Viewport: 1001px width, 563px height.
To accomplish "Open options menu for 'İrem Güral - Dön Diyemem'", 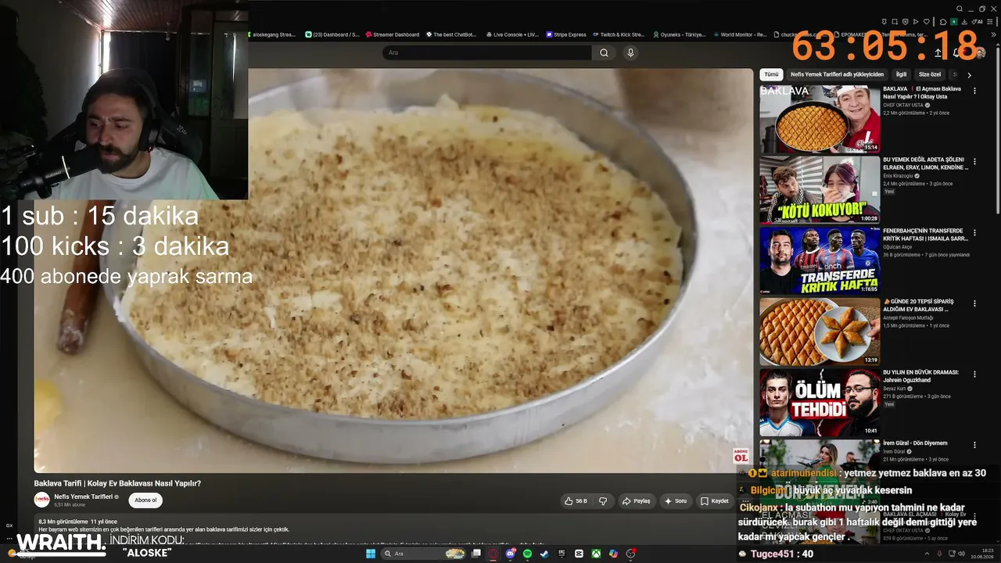I will tap(974, 445).
